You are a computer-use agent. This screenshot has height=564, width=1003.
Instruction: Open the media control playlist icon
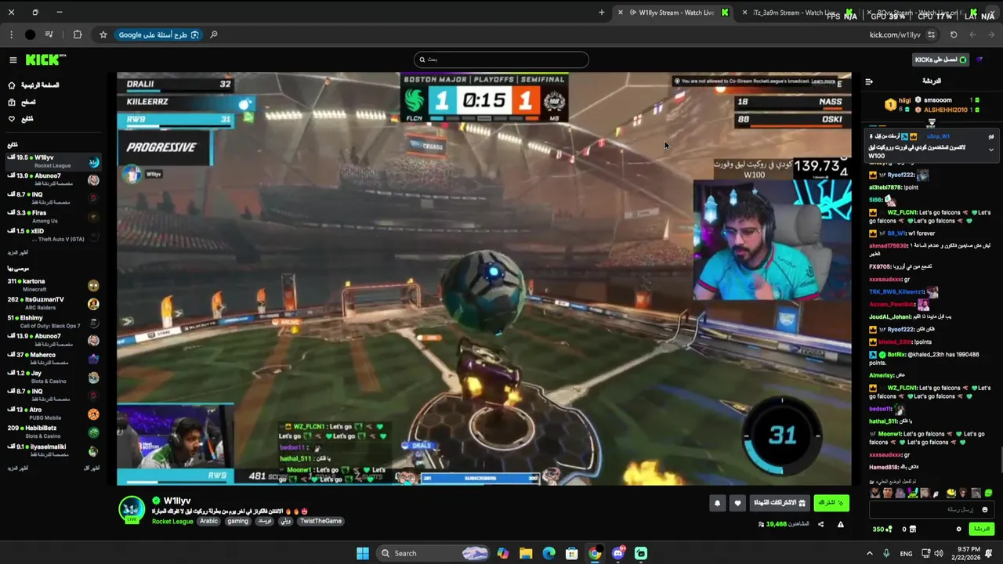click(x=49, y=34)
